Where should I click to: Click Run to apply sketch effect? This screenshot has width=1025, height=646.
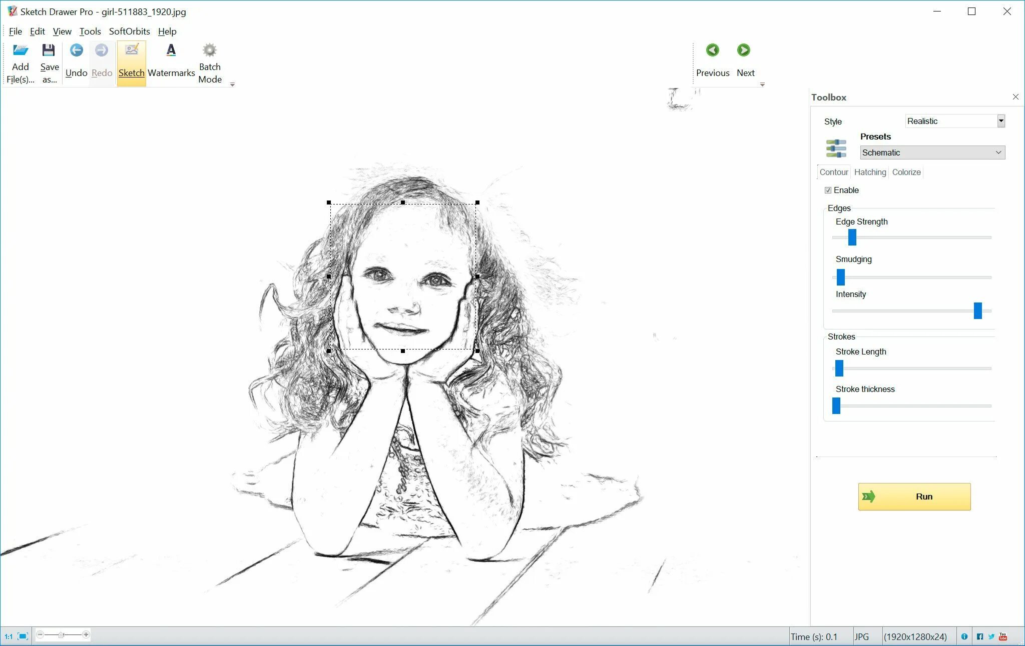(915, 496)
